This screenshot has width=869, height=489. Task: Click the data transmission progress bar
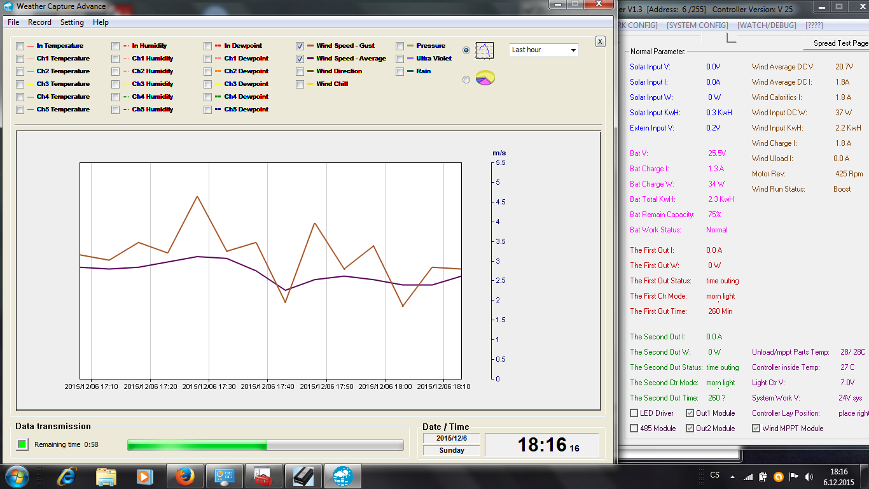265,445
